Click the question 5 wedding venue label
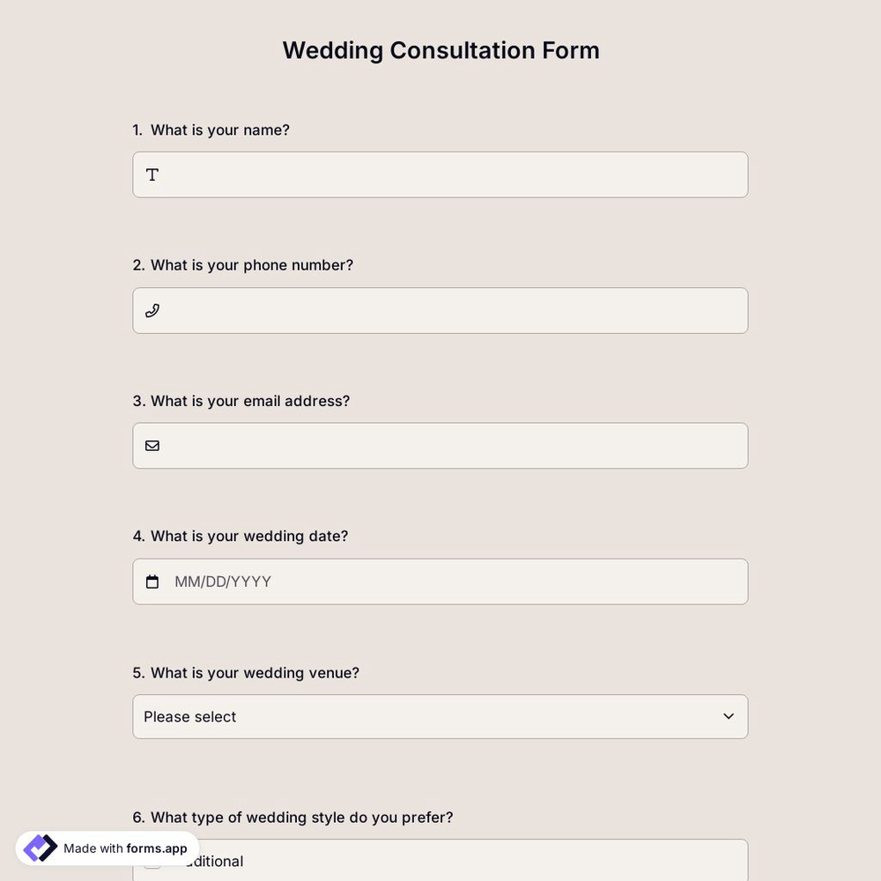881x881 pixels. pyautogui.click(x=246, y=672)
